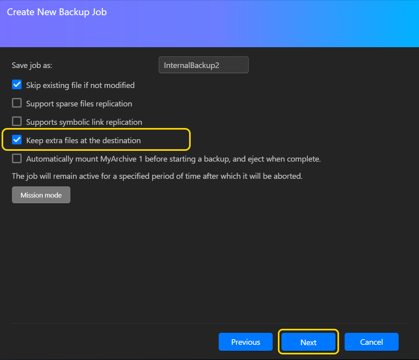The image size is (419, 360).
Task: Go back with the Previous button
Action: (245, 342)
